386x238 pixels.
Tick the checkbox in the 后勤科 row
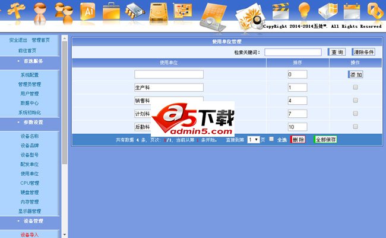(355, 127)
